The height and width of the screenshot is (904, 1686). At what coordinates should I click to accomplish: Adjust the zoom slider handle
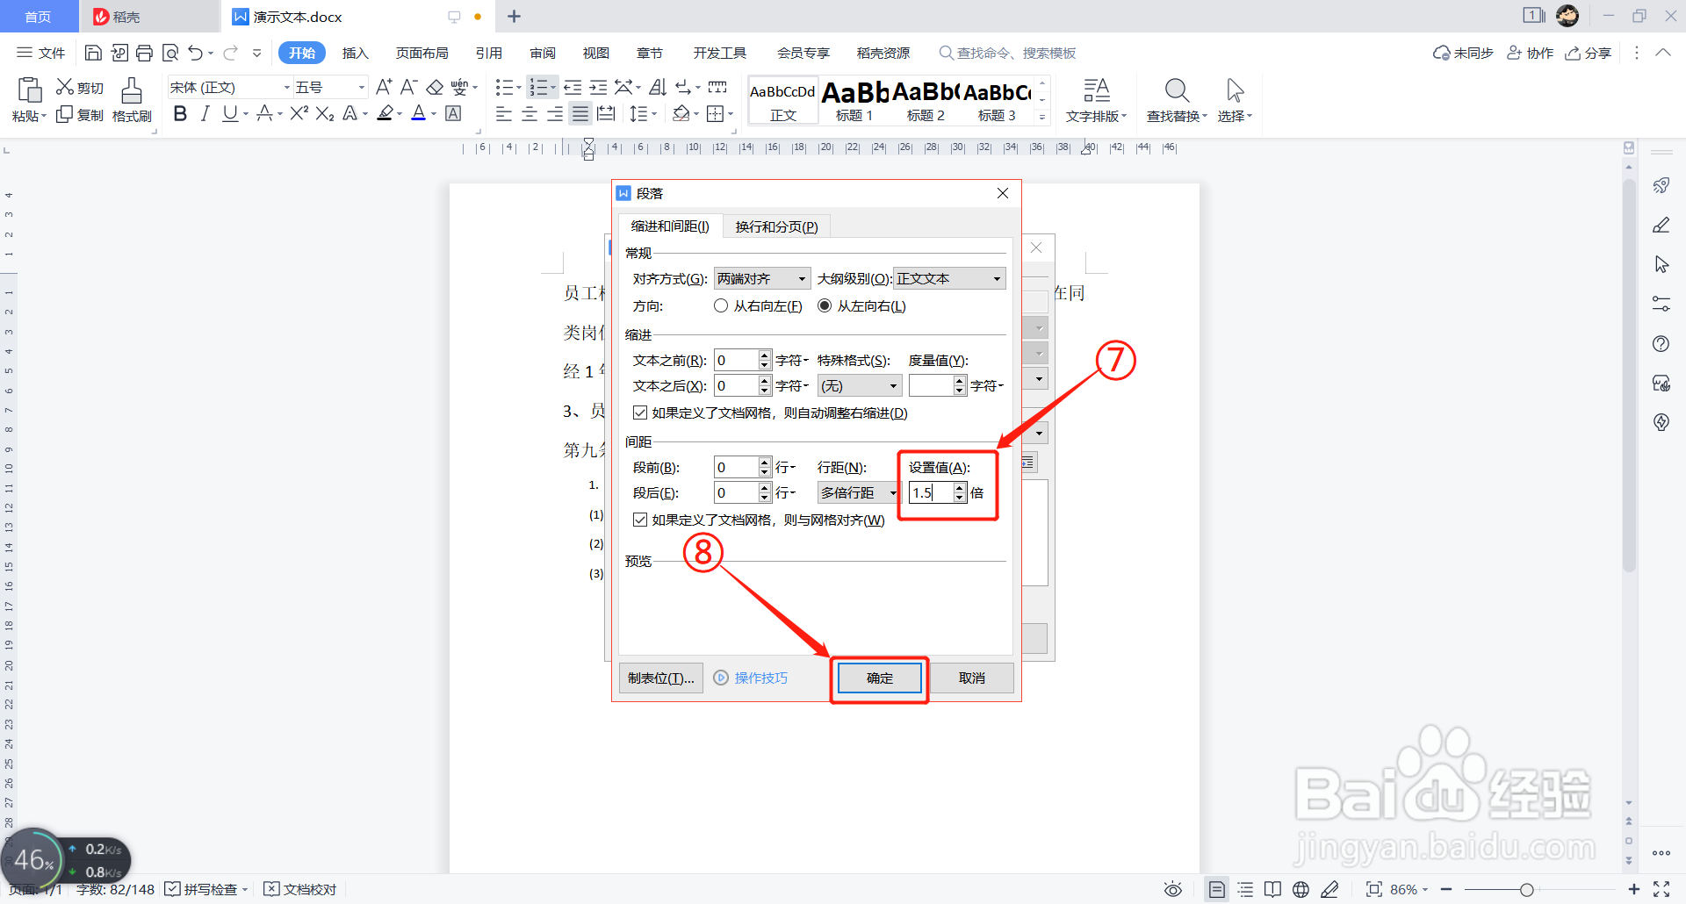[x=1527, y=889]
